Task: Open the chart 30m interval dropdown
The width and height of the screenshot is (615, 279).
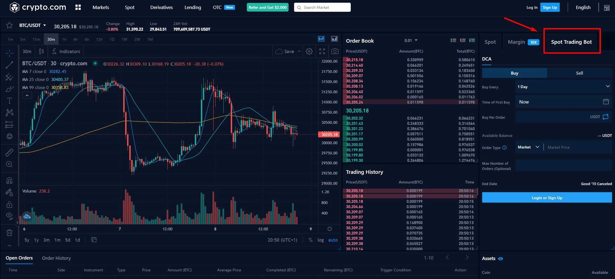Action: (27, 51)
